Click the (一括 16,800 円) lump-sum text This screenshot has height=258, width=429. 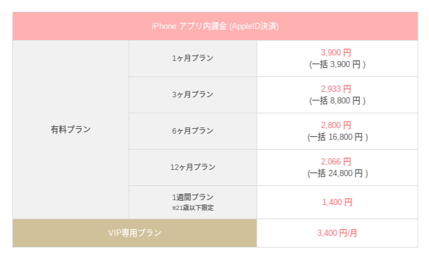click(337, 137)
